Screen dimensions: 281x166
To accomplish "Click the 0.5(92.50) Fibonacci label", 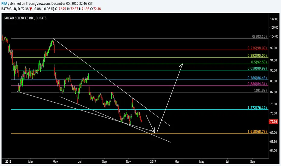I will point(259,62).
